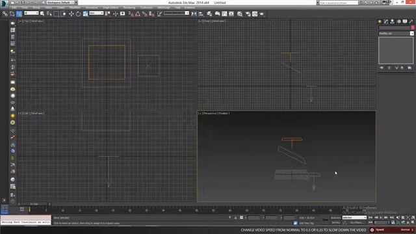Open the Curve Editor icon
416x234 pixels.
pos(224,14)
